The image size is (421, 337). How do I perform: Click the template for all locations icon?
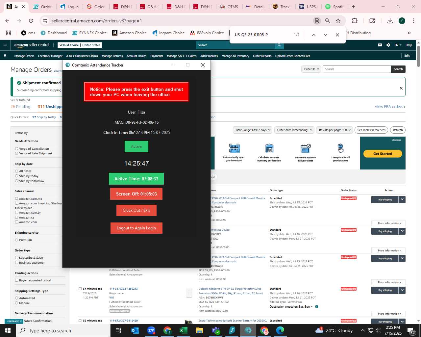click(x=340, y=148)
